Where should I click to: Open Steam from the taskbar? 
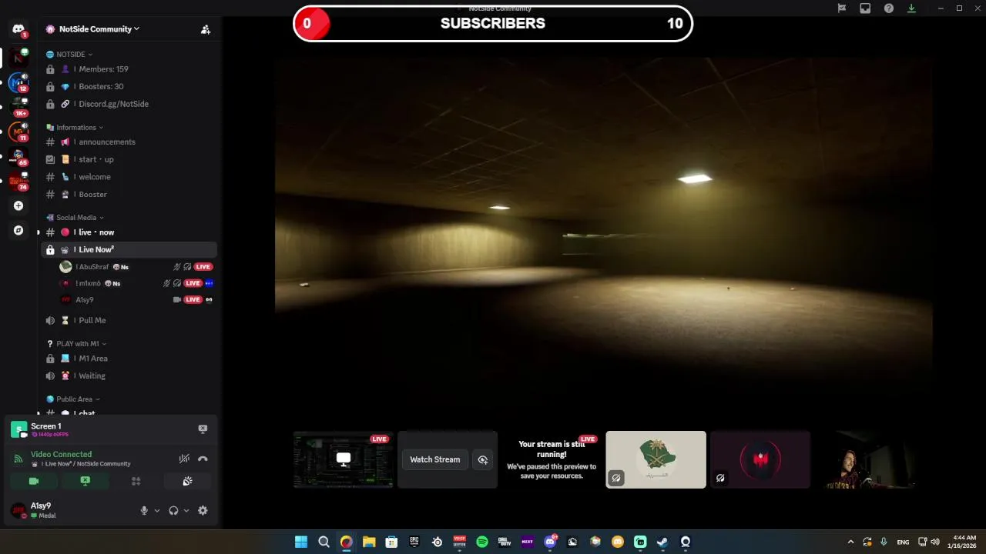pos(662,542)
